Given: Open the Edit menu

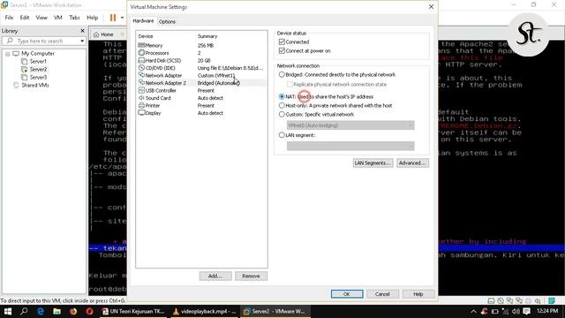Looking at the screenshot, I should 25,18.
